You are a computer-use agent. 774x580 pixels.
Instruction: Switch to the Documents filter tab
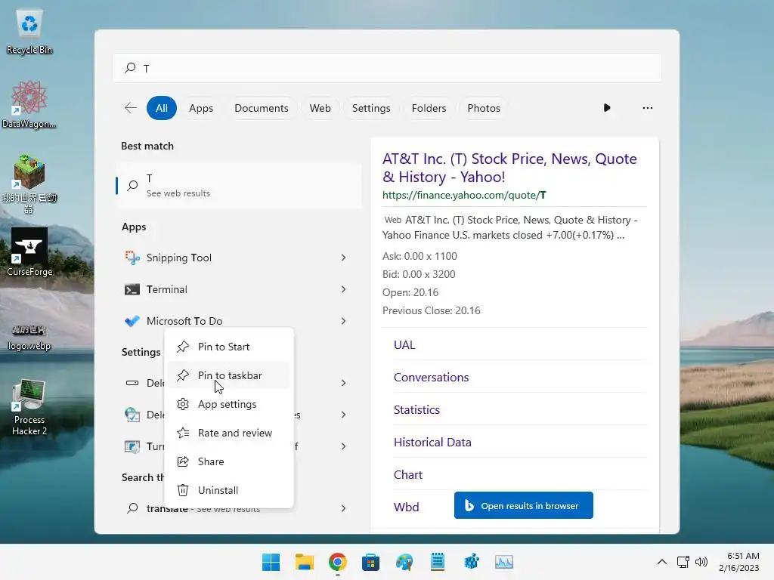pyautogui.click(x=261, y=108)
